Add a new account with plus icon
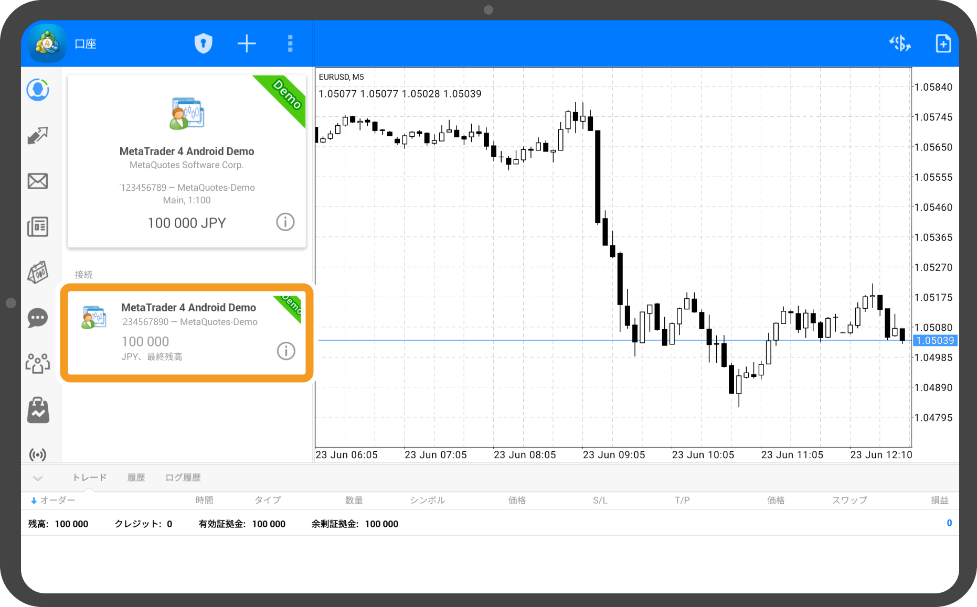This screenshot has height=607, width=977. pyautogui.click(x=247, y=44)
